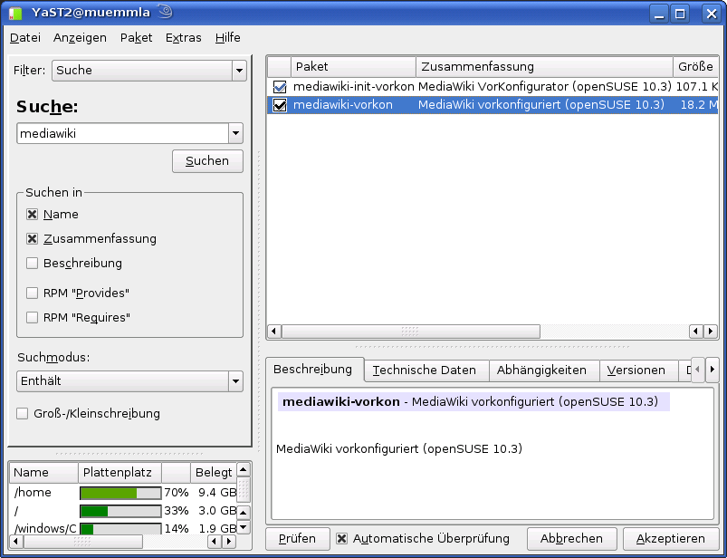
Task: Select the mediawiki-init-vorkon package name
Action: point(354,87)
